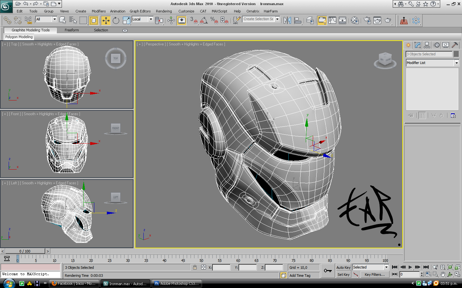Viewport: 462px width, 288px height.
Task: Select the Select and Rotate tool
Action: tap(116, 20)
